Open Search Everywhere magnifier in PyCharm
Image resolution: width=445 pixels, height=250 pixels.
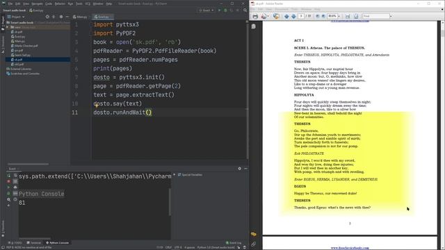245,10
